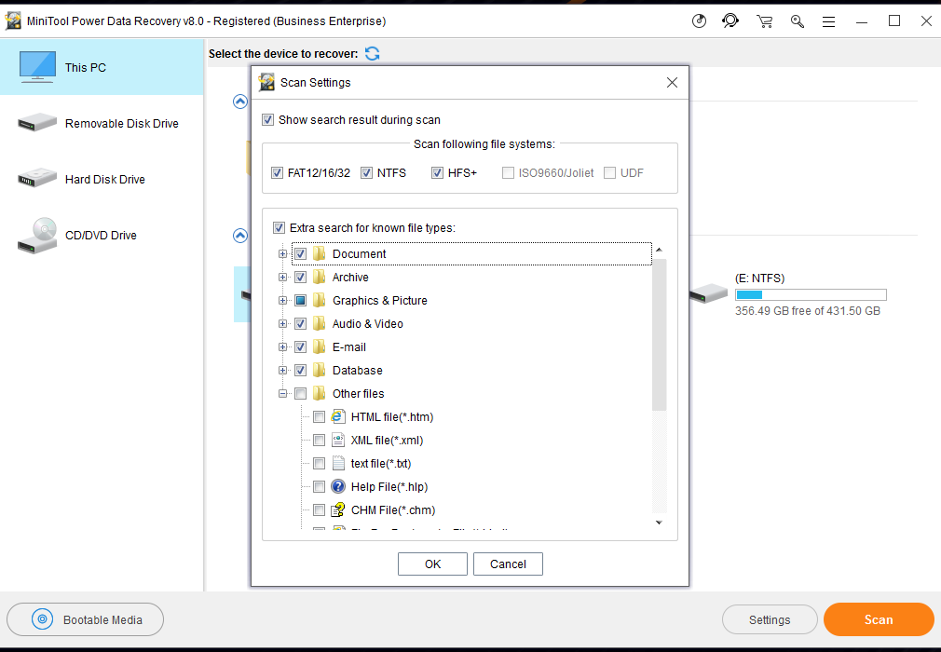Expand the Database tree node
The width and height of the screenshot is (941, 652).
(282, 371)
